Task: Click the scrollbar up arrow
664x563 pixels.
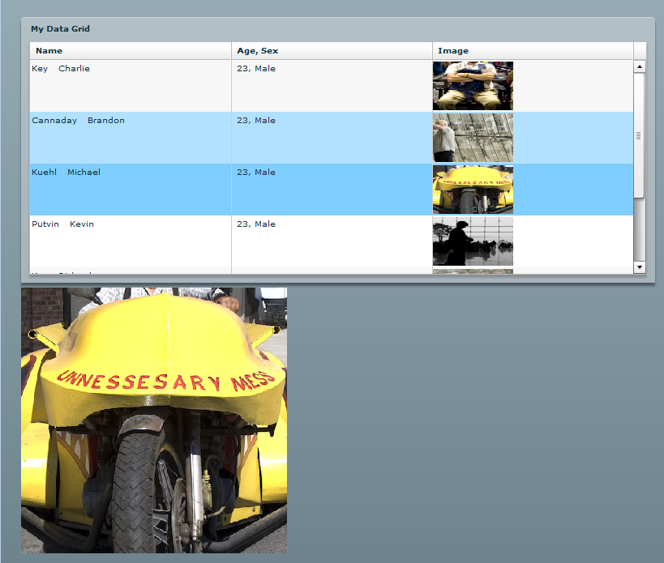Action: coord(640,66)
